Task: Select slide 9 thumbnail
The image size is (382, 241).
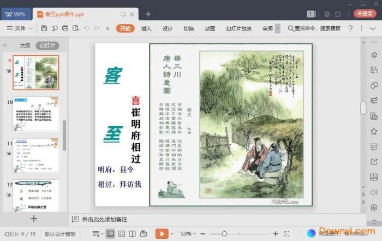Action: pos(36,73)
